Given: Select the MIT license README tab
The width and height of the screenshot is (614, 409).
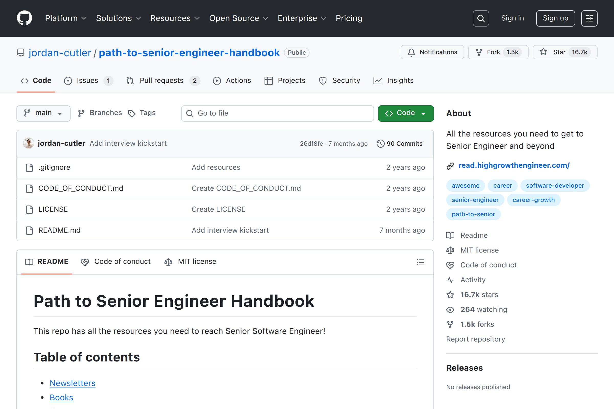Looking at the screenshot, I should [x=190, y=262].
